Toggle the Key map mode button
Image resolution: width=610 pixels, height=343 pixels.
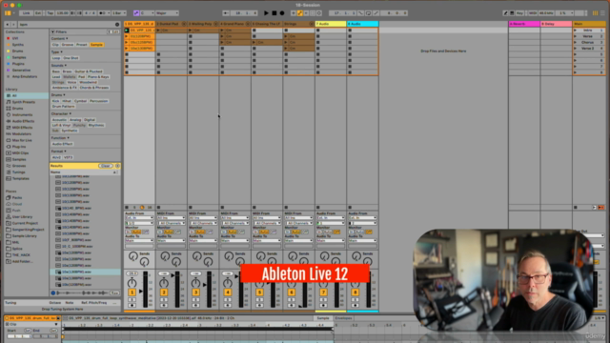click(519, 12)
